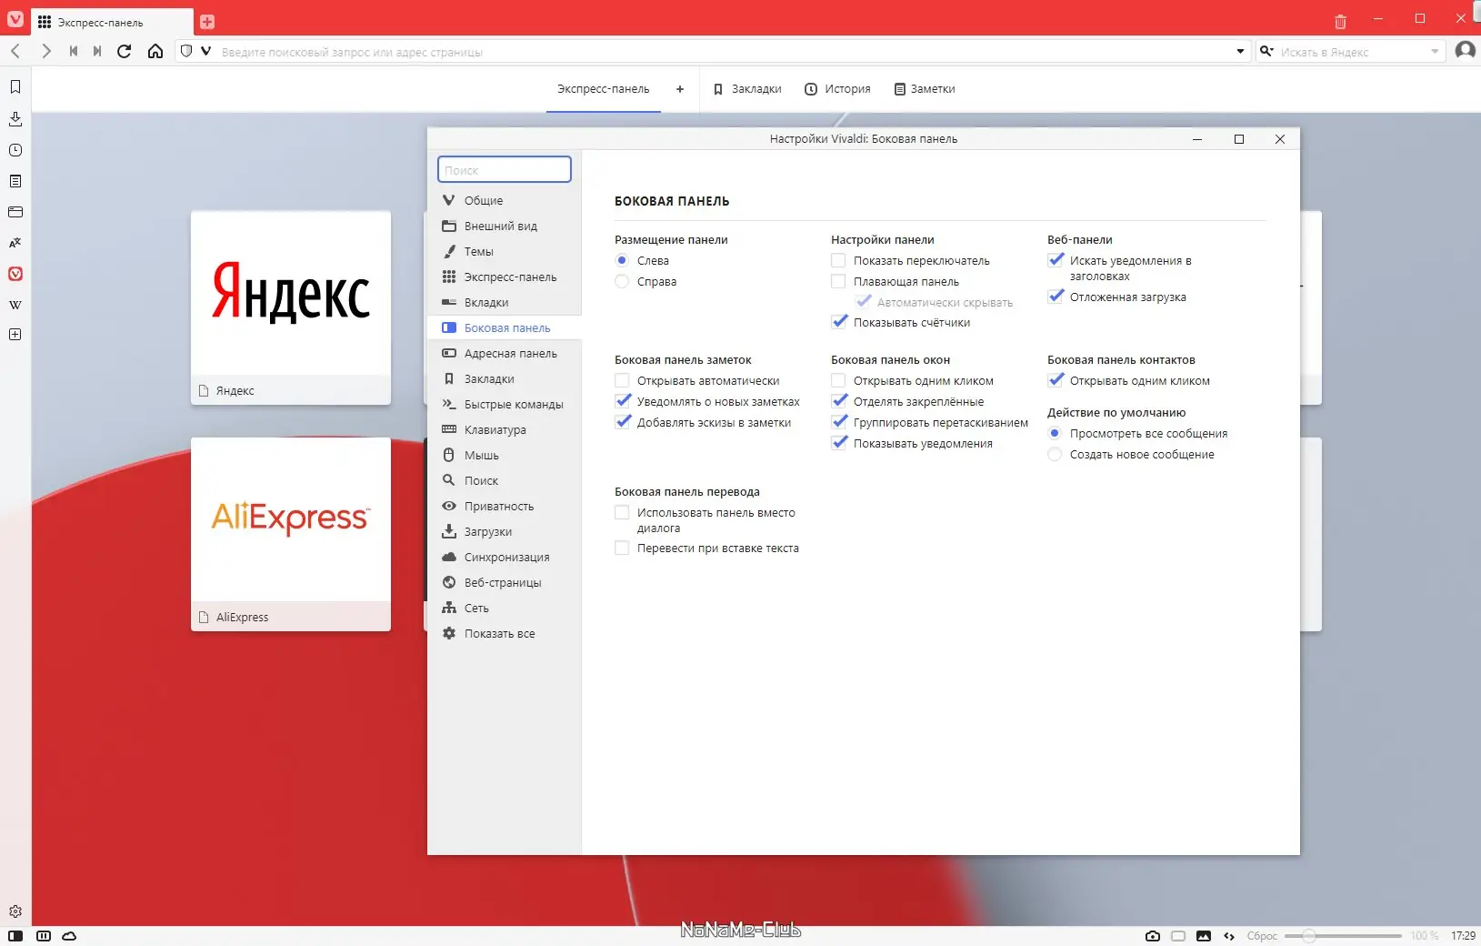Open the Wikipedia web panel
This screenshot has width=1481, height=946.
15,305
